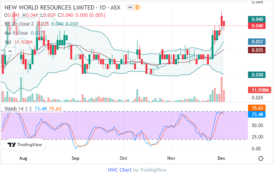Toggle the Vol indicator legend
The height and width of the screenshot is (175, 275).
coord(8,42)
